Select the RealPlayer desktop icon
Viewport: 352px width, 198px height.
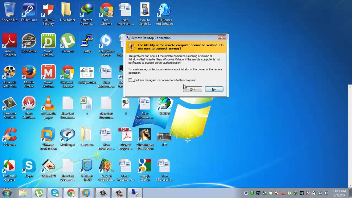(67, 137)
